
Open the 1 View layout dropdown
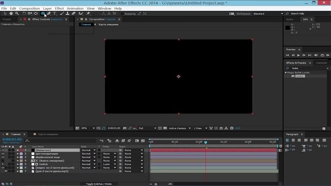[201, 128]
